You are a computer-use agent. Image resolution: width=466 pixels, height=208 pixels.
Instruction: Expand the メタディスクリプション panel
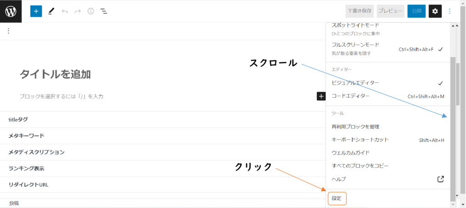163,152
